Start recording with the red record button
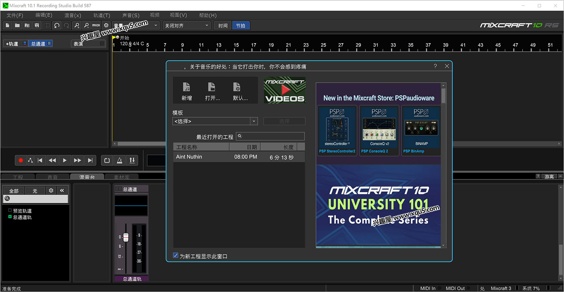The image size is (564, 292). [x=21, y=160]
